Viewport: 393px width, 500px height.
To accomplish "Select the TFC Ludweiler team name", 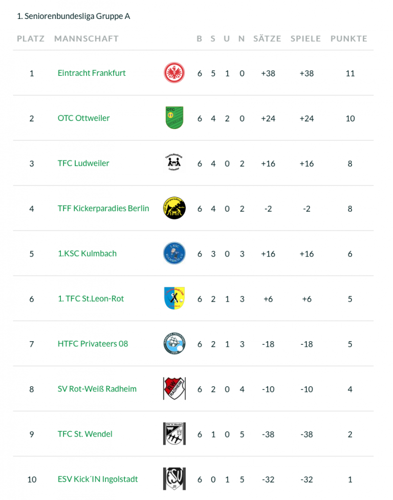I will pyautogui.click(x=83, y=163).
